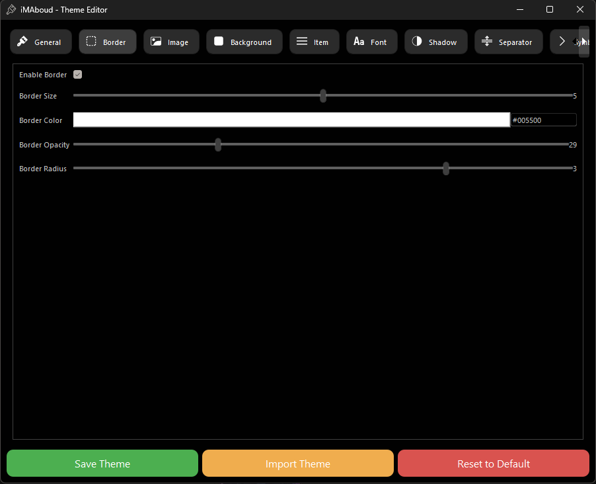Click the #005500 hex input field
Viewport: 596px width, 484px height.
[x=543, y=119]
